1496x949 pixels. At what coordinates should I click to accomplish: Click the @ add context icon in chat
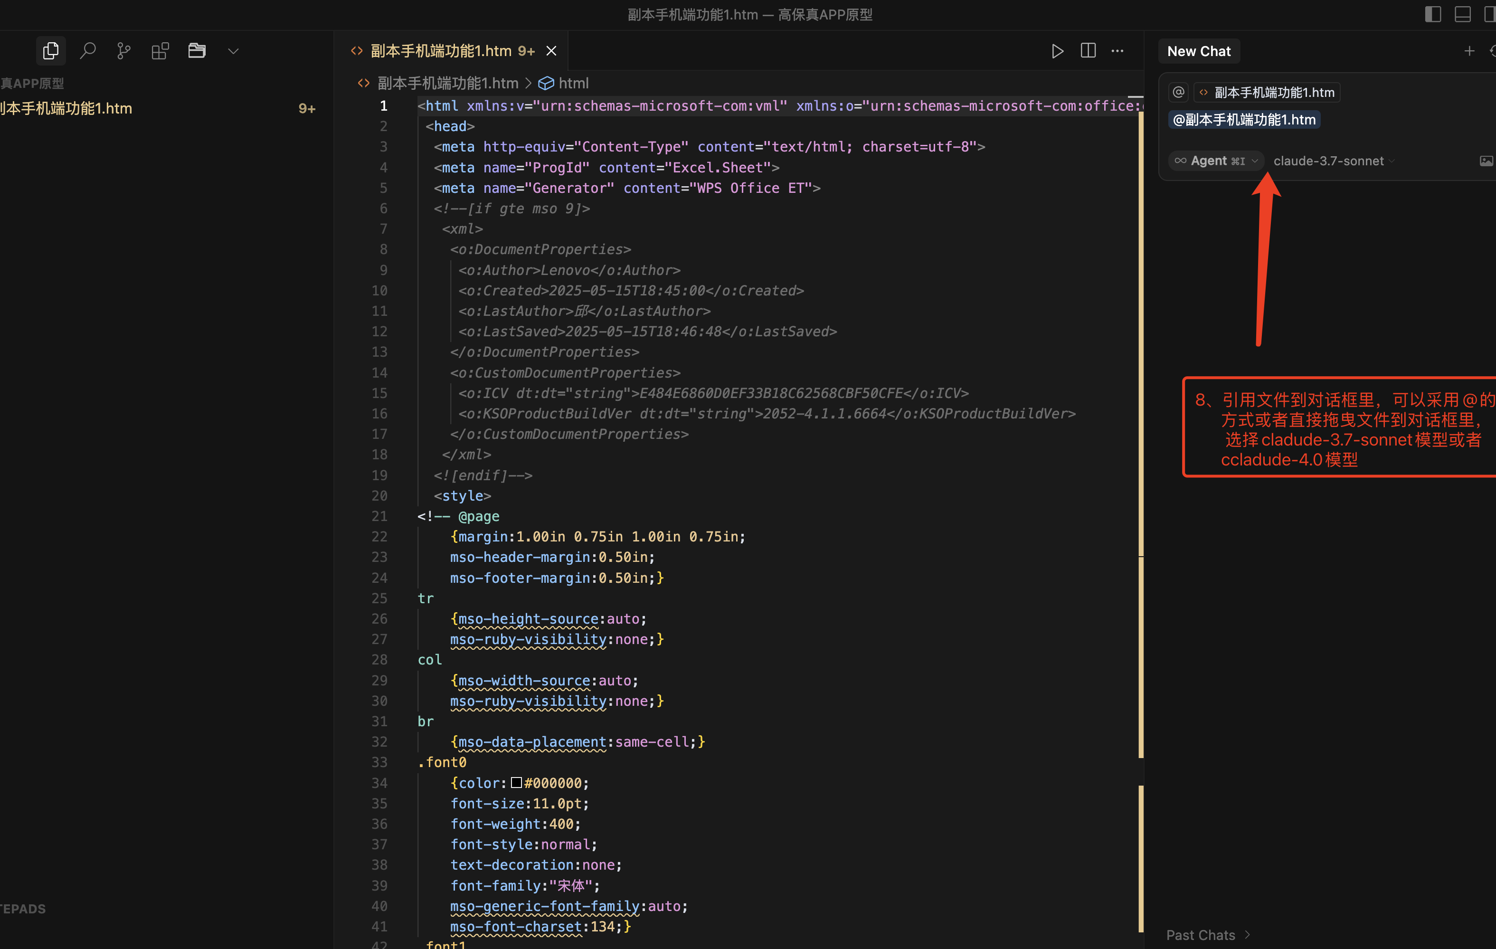(1179, 92)
